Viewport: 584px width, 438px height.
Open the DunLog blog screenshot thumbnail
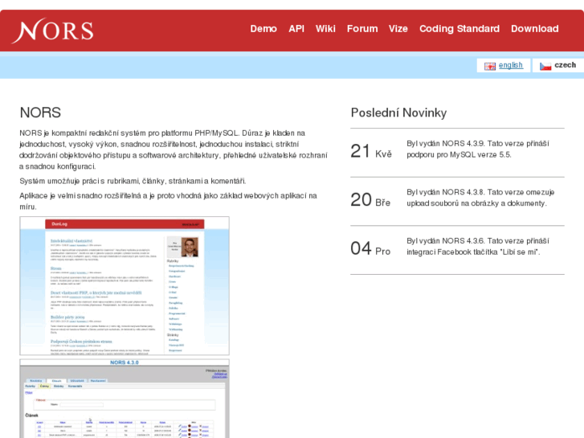pyautogui.click(x=125, y=285)
